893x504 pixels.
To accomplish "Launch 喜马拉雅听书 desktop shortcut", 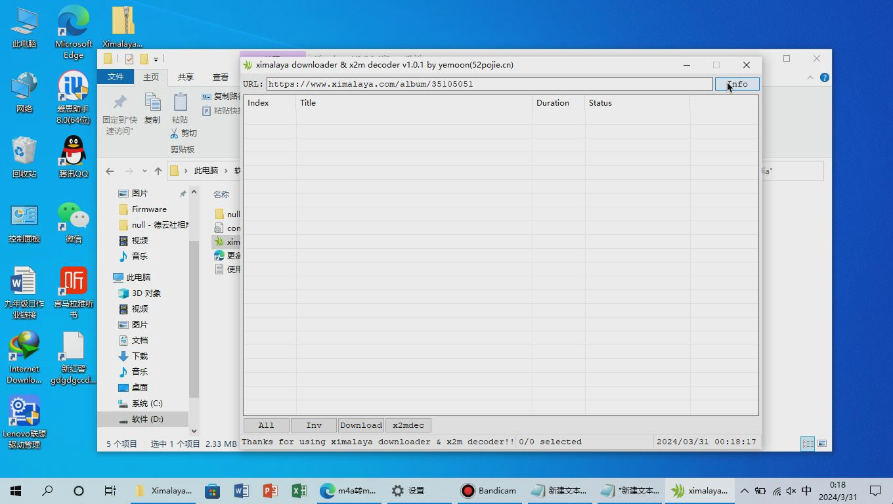I will pyautogui.click(x=74, y=293).
